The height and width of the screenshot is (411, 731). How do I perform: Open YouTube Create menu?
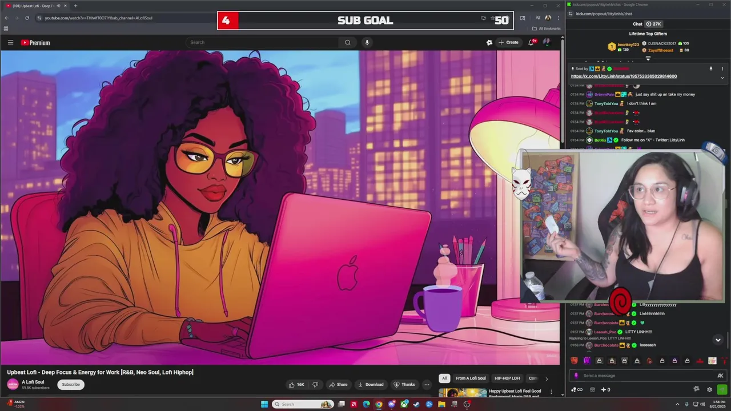(508, 42)
